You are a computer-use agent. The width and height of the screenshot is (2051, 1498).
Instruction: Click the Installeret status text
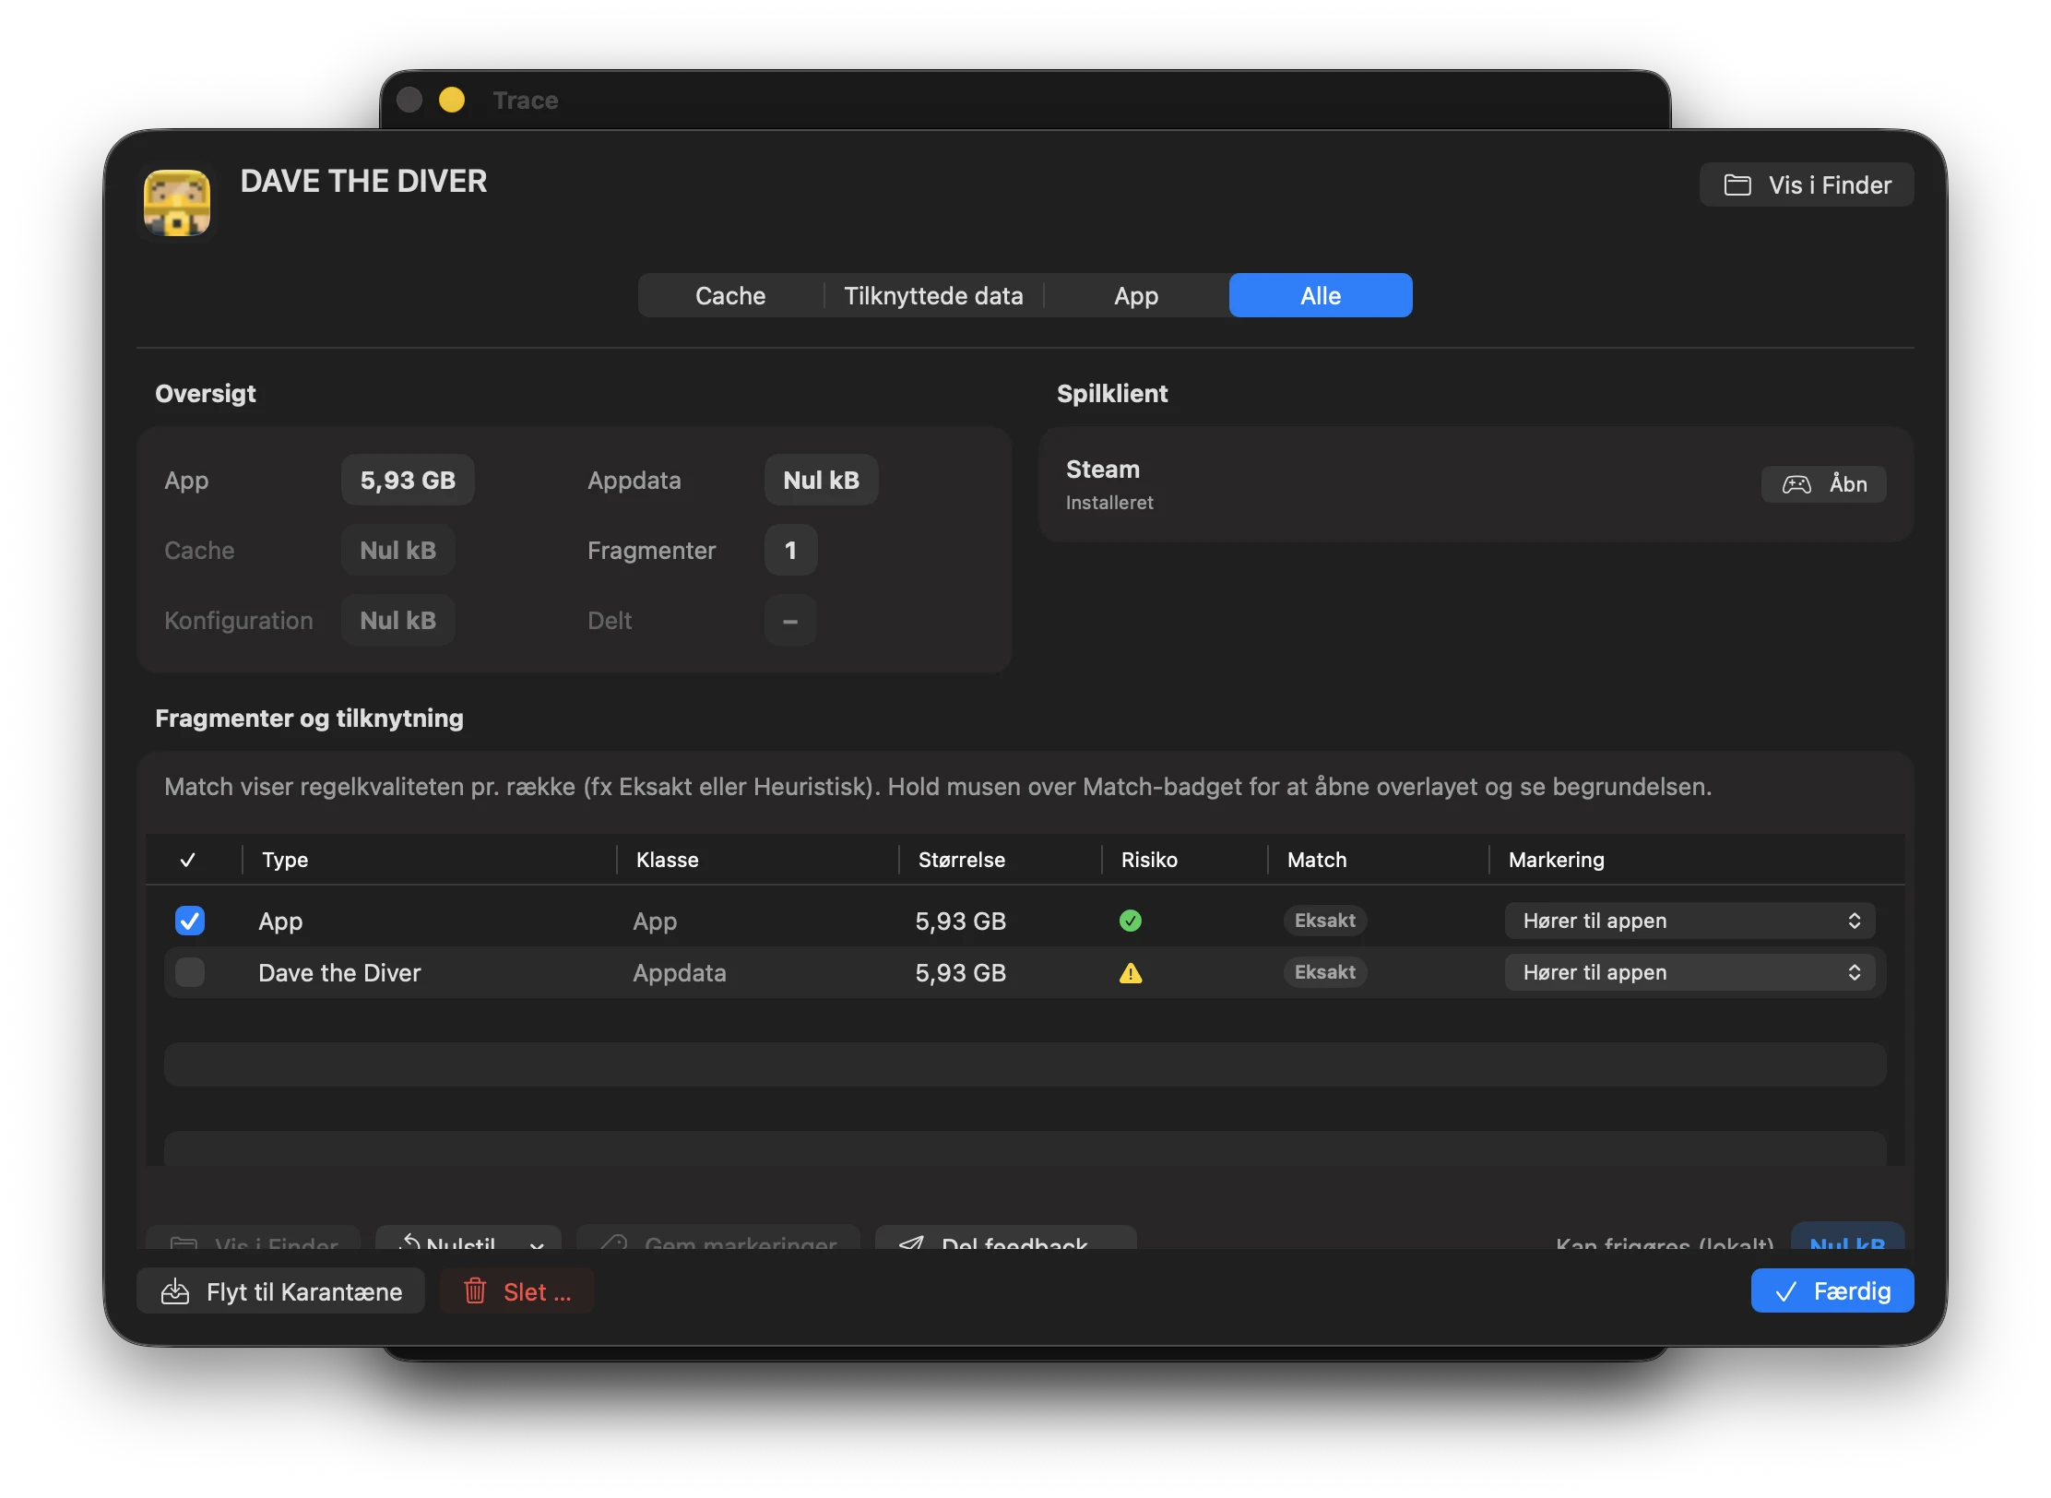click(1109, 503)
